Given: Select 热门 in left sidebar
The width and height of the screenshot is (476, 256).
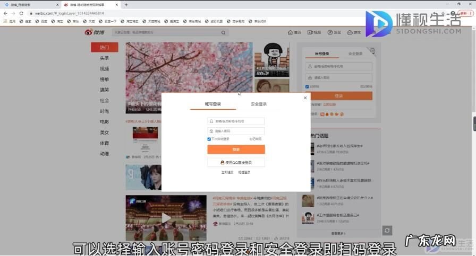Looking at the screenshot, I should pos(105,47).
